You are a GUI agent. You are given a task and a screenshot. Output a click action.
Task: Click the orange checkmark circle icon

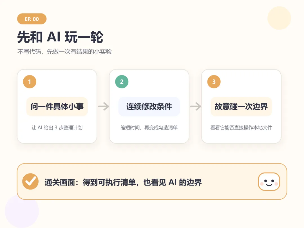(30, 182)
